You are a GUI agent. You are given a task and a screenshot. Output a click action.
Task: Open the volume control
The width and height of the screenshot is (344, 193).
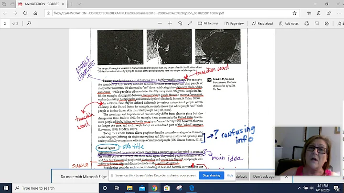312,188
